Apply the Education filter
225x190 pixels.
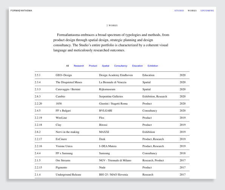click(137, 66)
